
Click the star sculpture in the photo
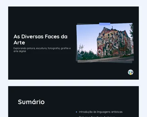pyautogui.click(x=81, y=47)
